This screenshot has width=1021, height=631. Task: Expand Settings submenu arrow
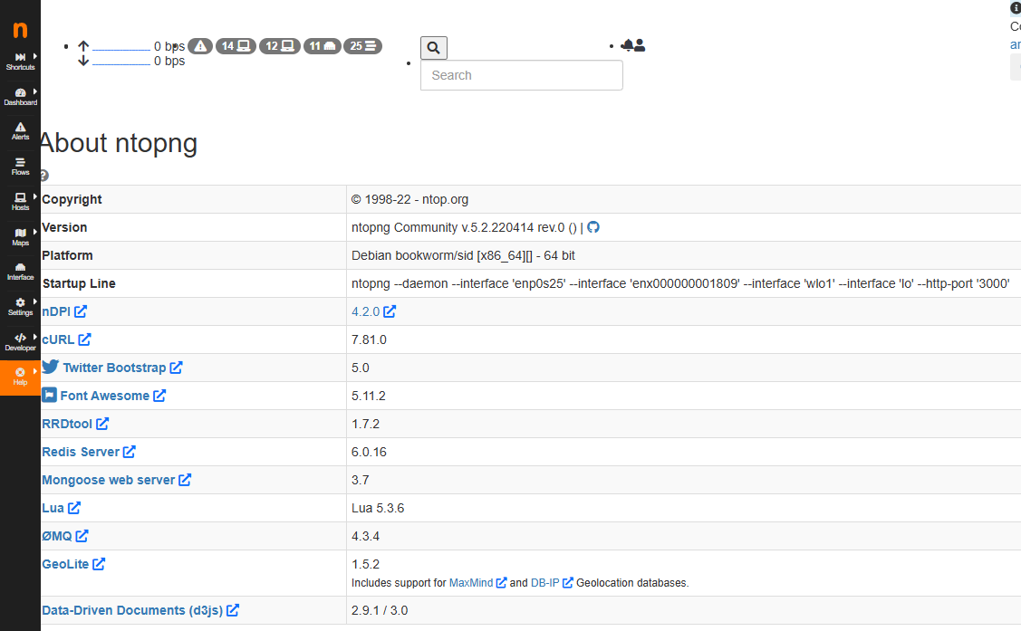tap(35, 301)
